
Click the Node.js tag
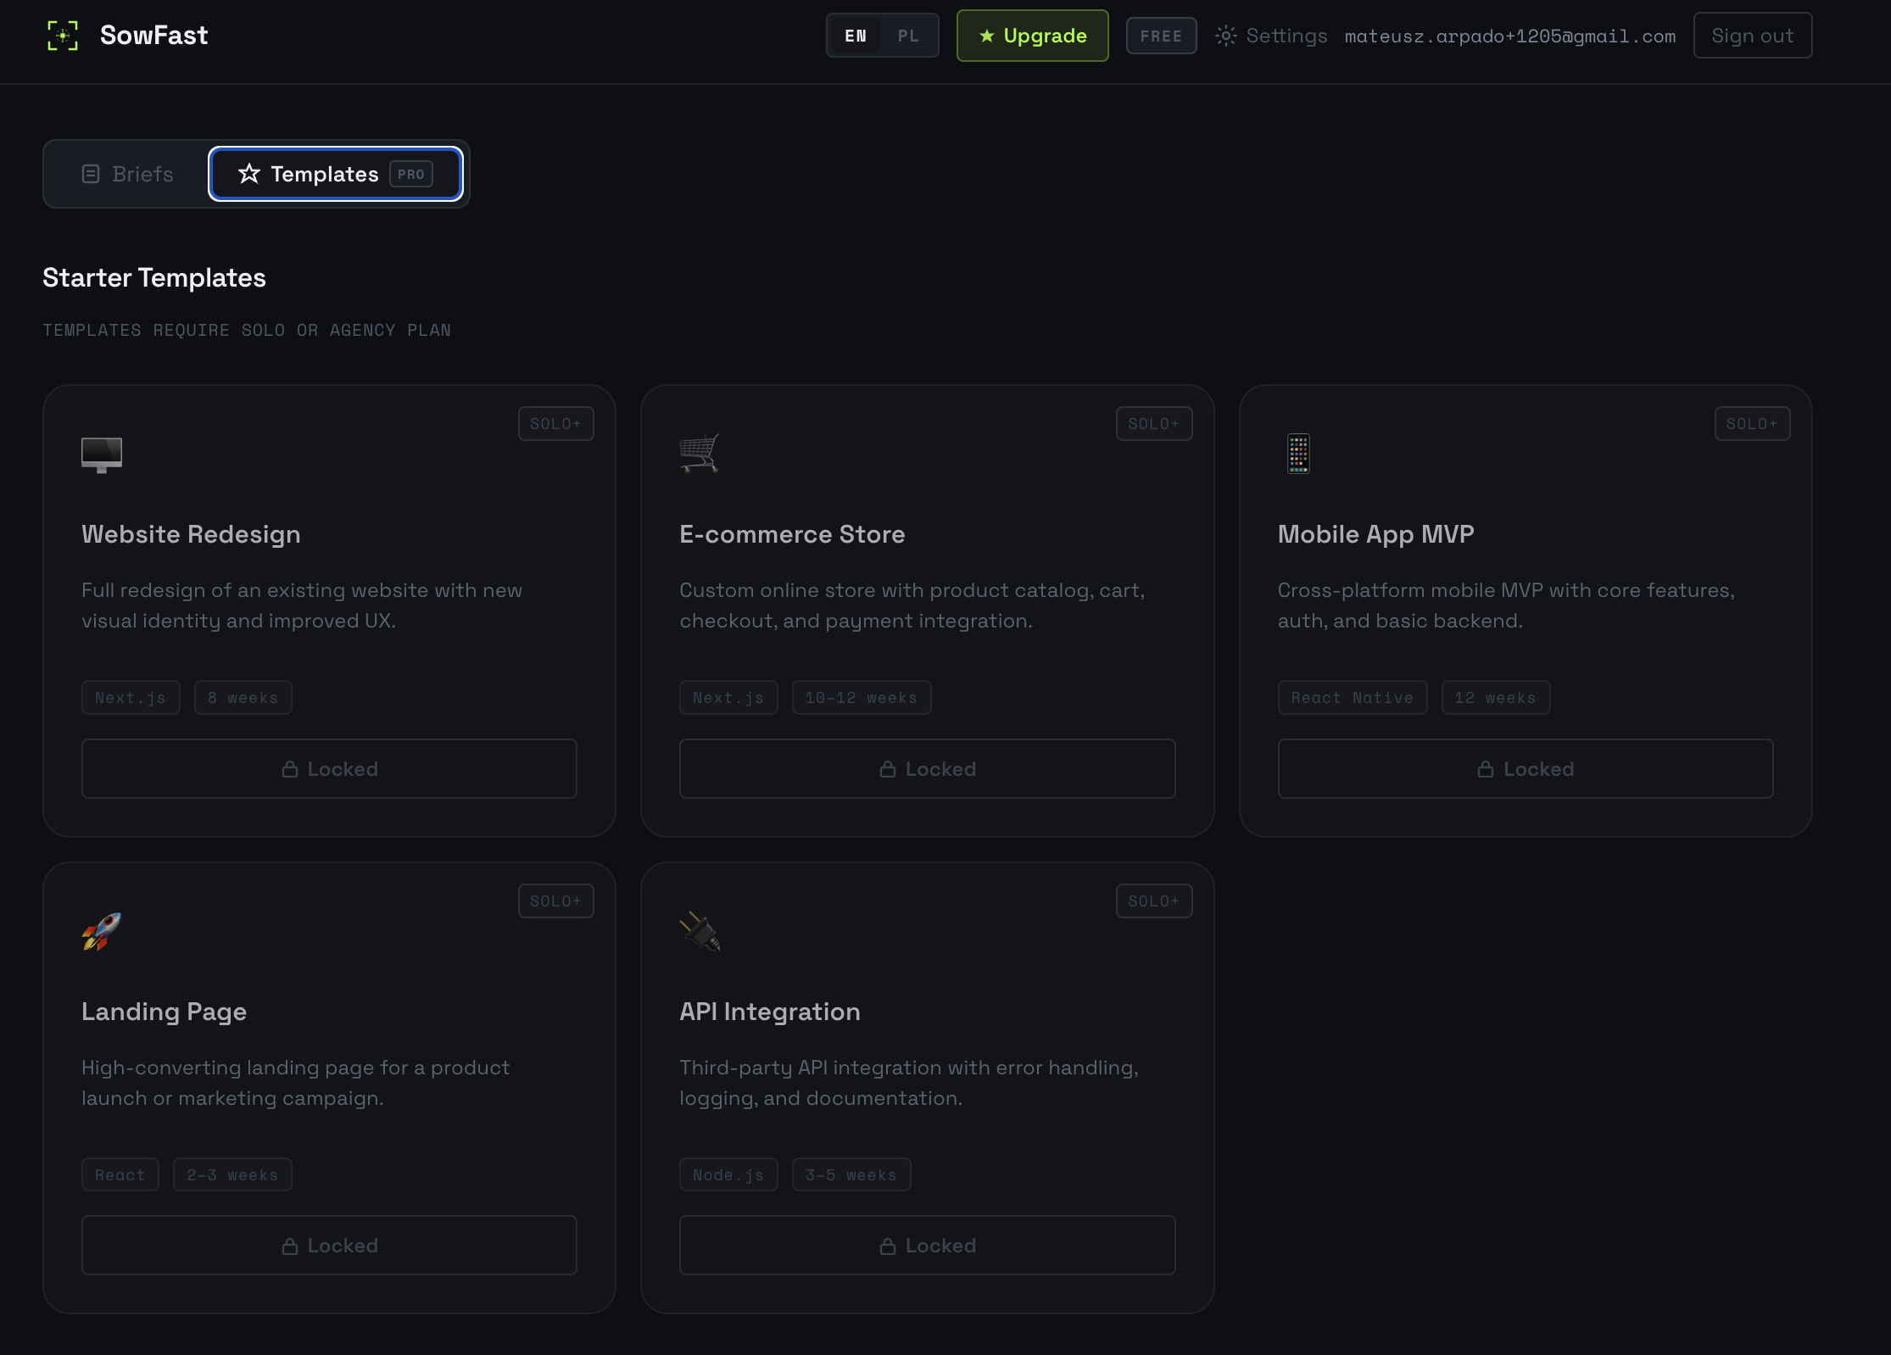[x=728, y=1174]
